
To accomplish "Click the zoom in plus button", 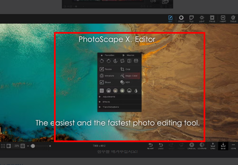I will click(x=50, y=146).
